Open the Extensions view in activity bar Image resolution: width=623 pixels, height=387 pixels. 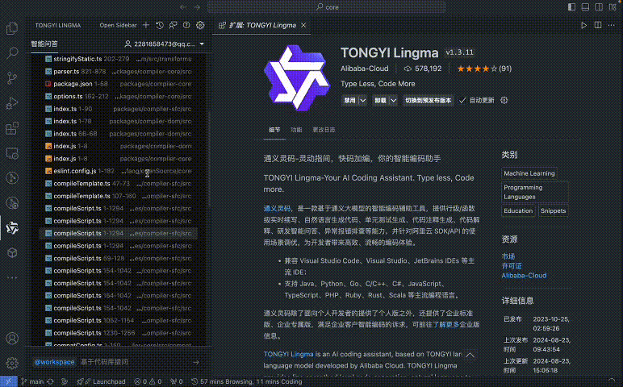tap(12, 128)
